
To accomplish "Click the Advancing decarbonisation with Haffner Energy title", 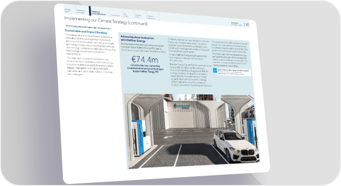I will (137, 39).
